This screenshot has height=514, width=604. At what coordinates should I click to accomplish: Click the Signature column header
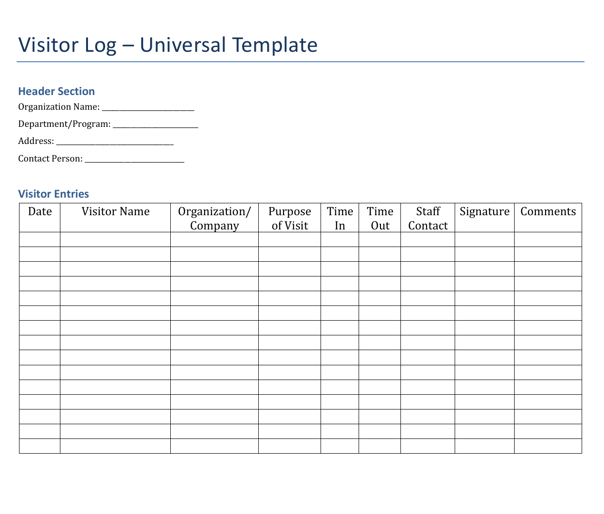click(484, 212)
